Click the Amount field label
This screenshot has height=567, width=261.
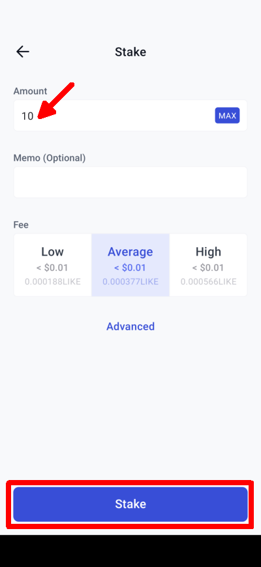click(x=30, y=91)
